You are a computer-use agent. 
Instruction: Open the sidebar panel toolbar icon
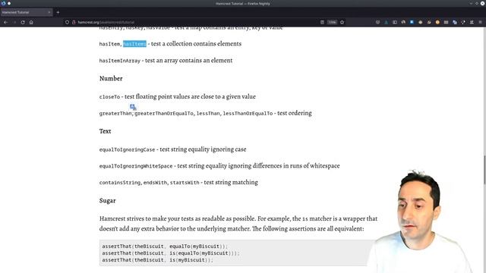395,22
